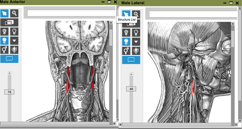
Task: Select the arrow pointer tool in Male Anterior
Action: tap(5, 13)
